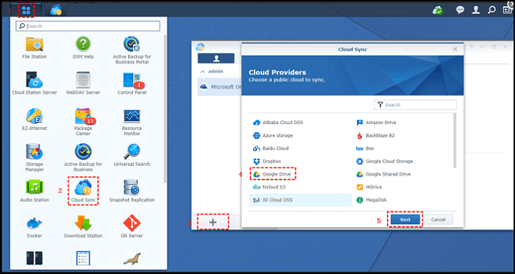515x274 pixels.
Task: Launch Universal Search
Action: [x=132, y=155]
